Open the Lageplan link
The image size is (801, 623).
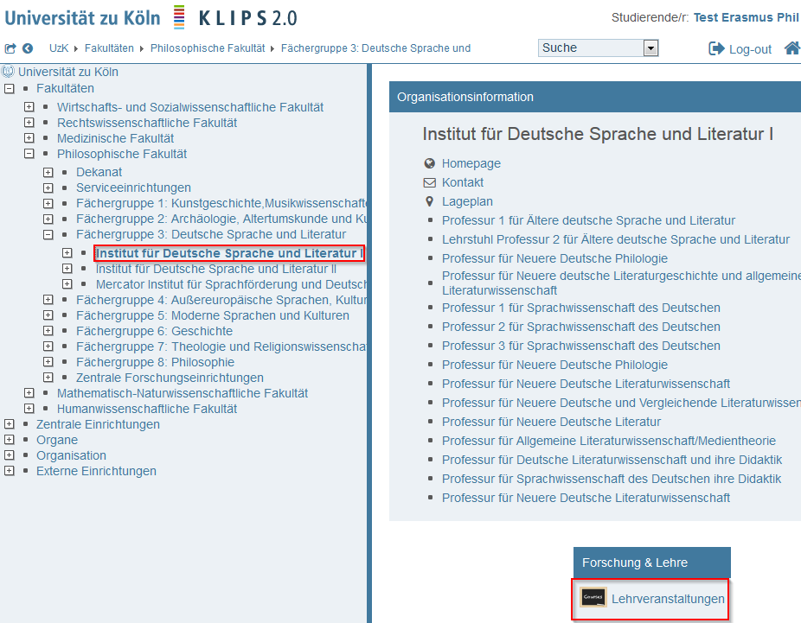467,201
